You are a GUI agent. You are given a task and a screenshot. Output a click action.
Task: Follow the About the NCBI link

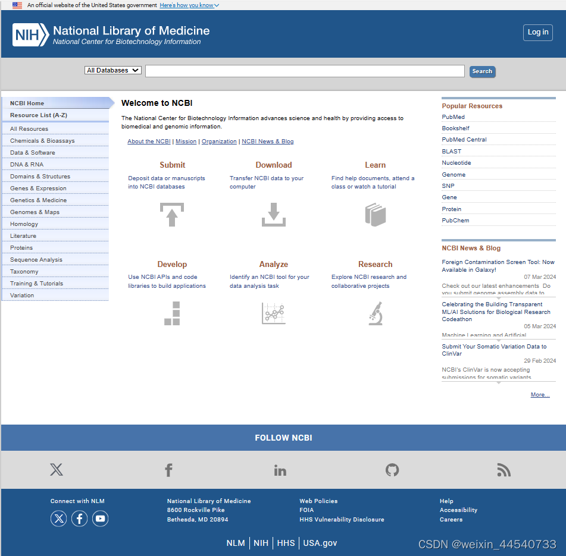(x=149, y=142)
